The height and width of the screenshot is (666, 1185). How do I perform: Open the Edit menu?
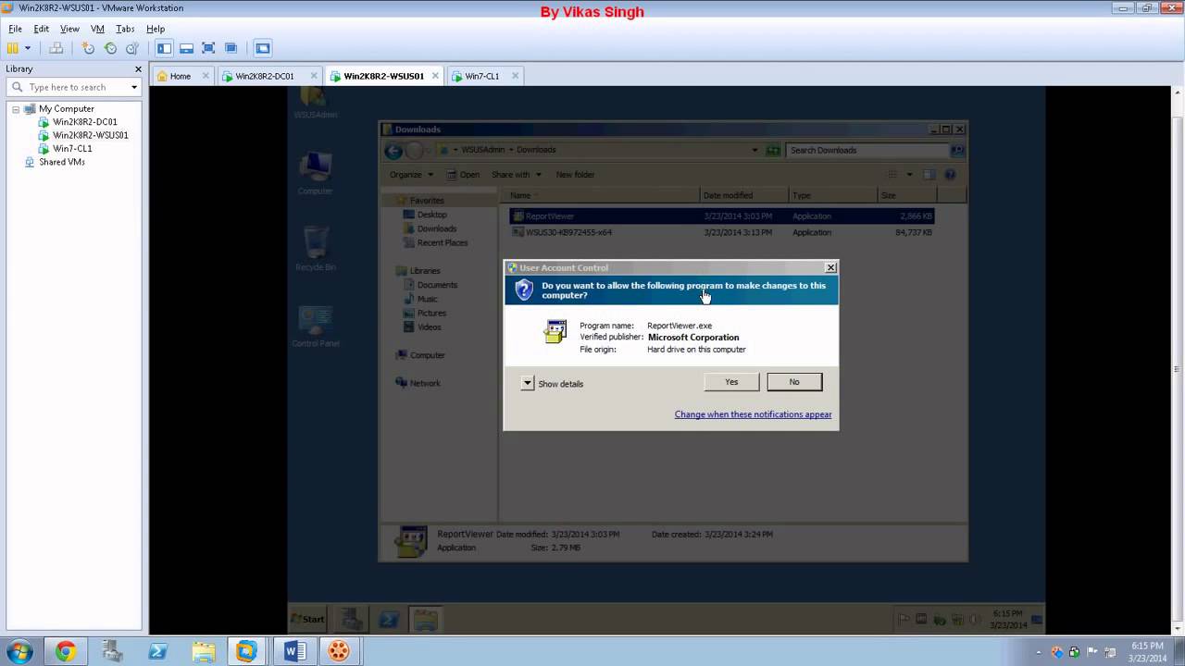tap(42, 29)
